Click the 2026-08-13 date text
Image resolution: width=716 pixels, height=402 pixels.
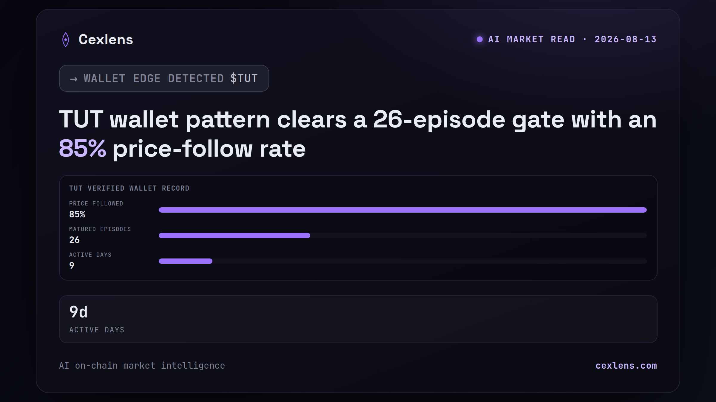coord(626,39)
